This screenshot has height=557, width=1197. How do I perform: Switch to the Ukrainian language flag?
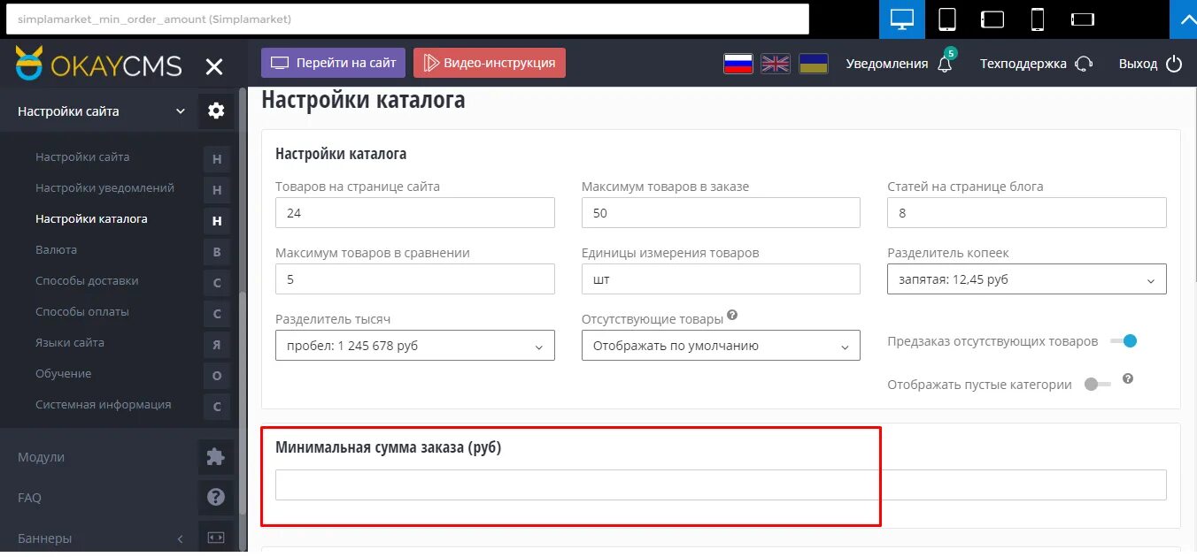[813, 64]
